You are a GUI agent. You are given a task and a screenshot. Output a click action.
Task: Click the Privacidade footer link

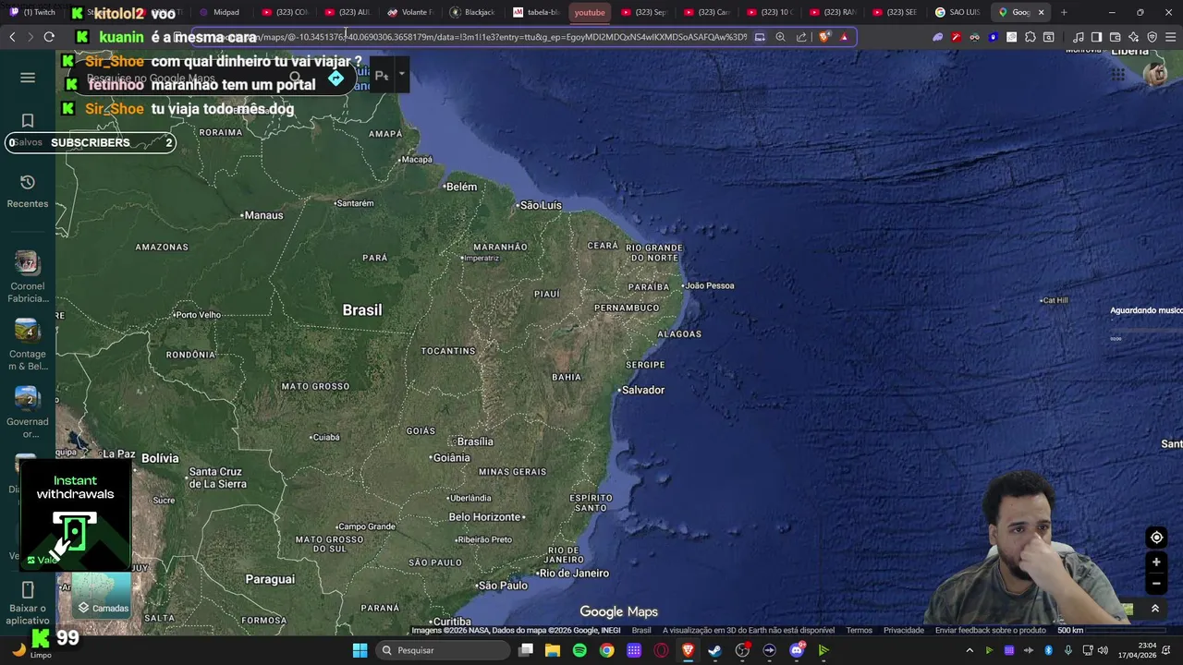point(904,631)
